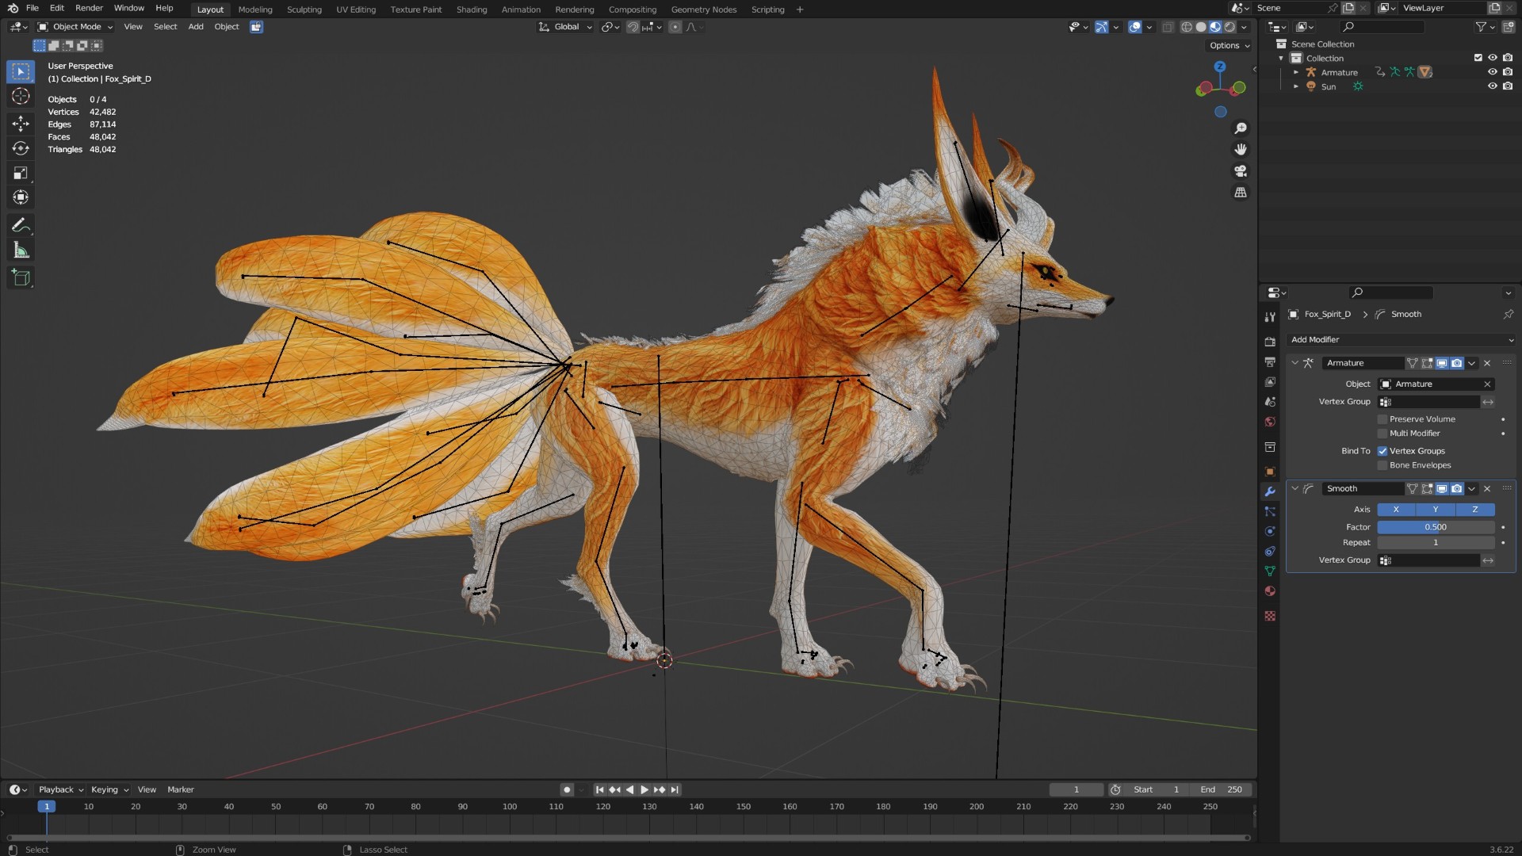1522x856 pixels.
Task: Open the viewport Add menu
Action: pyautogui.click(x=195, y=27)
